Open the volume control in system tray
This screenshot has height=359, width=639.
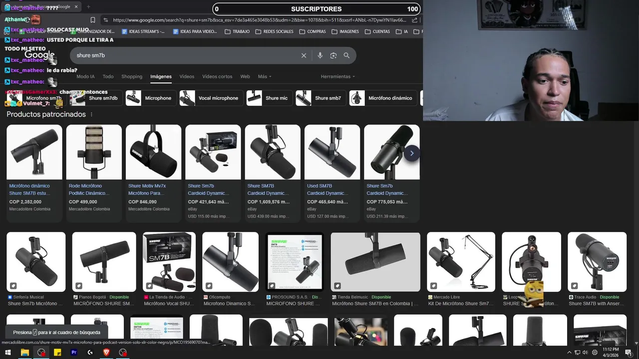585,353
